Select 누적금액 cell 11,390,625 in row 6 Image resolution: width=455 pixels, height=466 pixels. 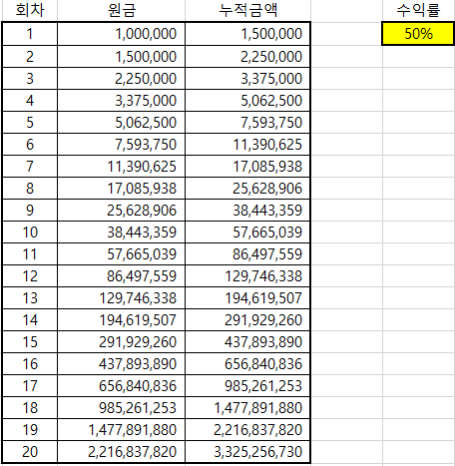pyautogui.click(x=247, y=145)
